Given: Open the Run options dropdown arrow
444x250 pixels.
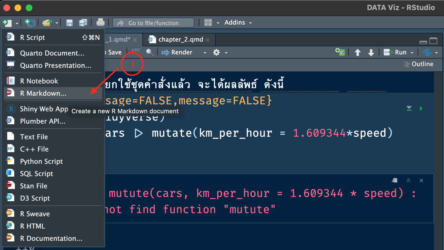Looking at the screenshot, I should pos(412,53).
